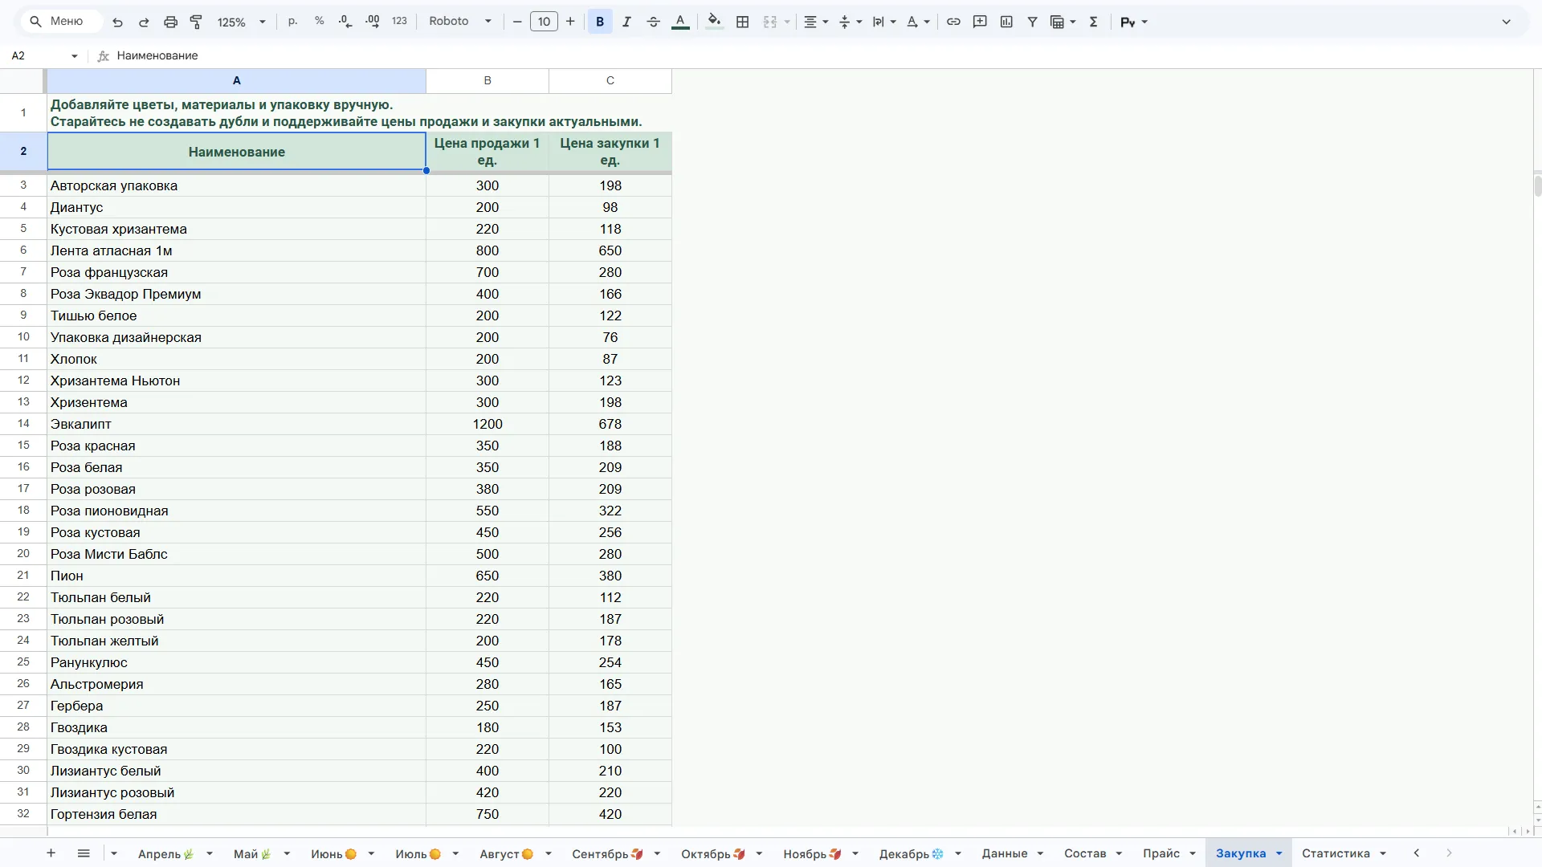Click the undo icon
This screenshot has width=1542, height=867.
point(117,22)
